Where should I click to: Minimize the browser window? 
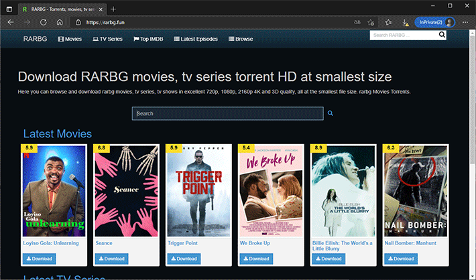point(433,6)
